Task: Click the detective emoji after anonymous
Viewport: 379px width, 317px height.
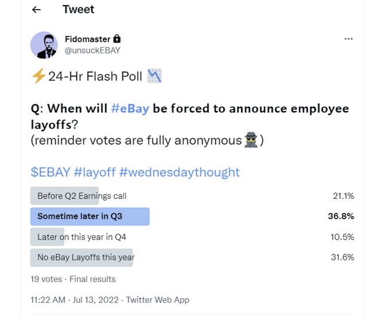Action: (x=250, y=140)
